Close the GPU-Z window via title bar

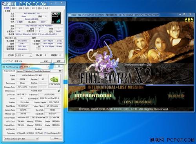pos(59,66)
